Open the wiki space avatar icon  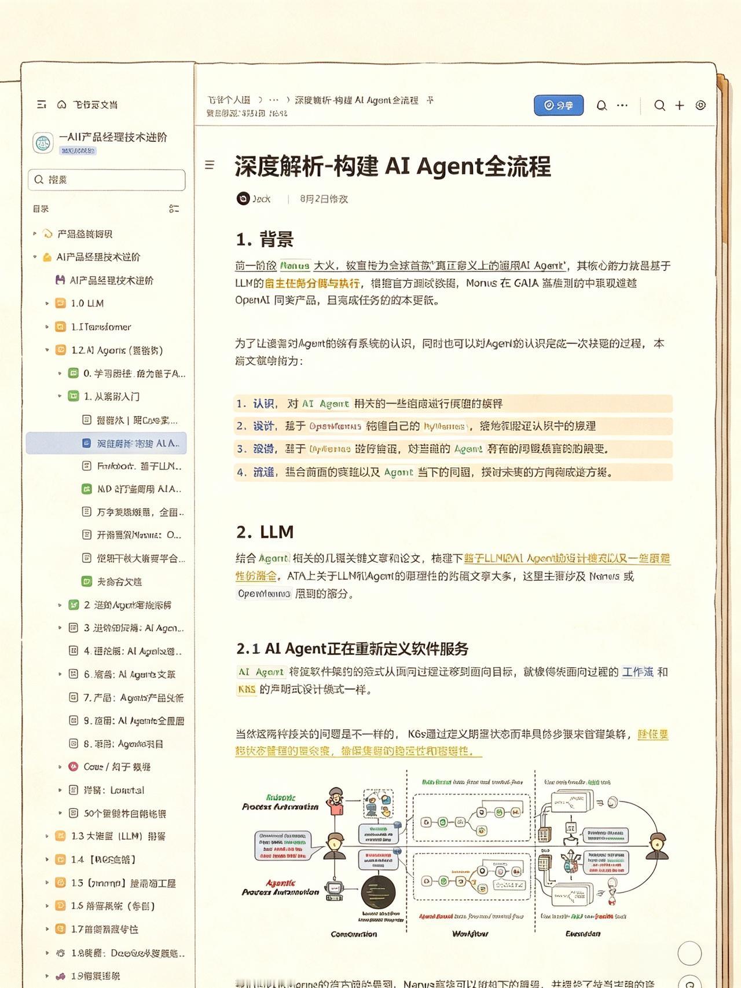click(x=43, y=142)
